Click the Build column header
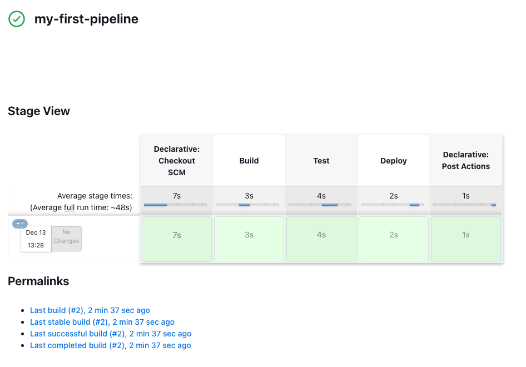 click(249, 161)
